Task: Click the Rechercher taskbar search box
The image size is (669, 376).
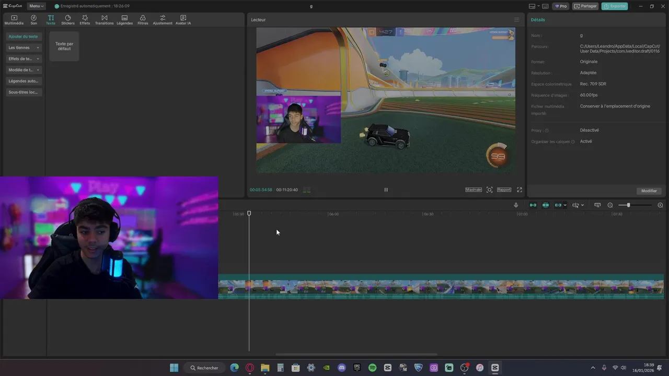Action: coord(205,368)
